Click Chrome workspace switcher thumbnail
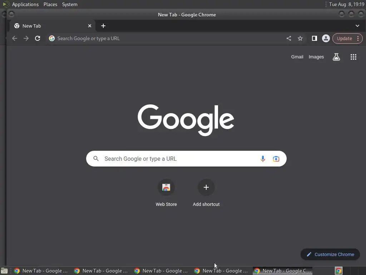The height and width of the screenshot is (275, 366). 338,271
